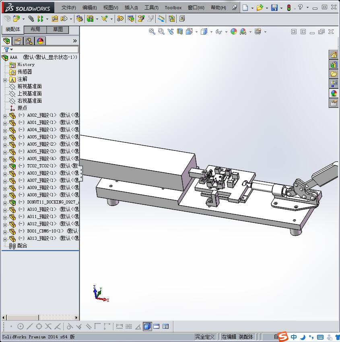340x342 pixels.
Task: Click the Previous View icon
Action: pos(171,32)
